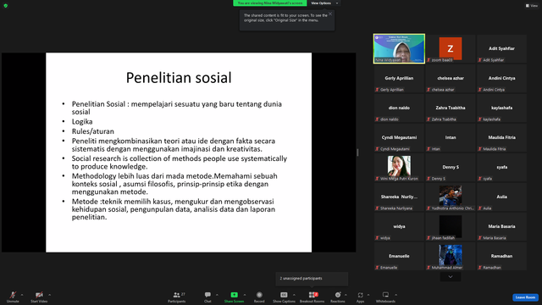
Task: Select Andini Cintya participant tile
Action: click(x=501, y=78)
